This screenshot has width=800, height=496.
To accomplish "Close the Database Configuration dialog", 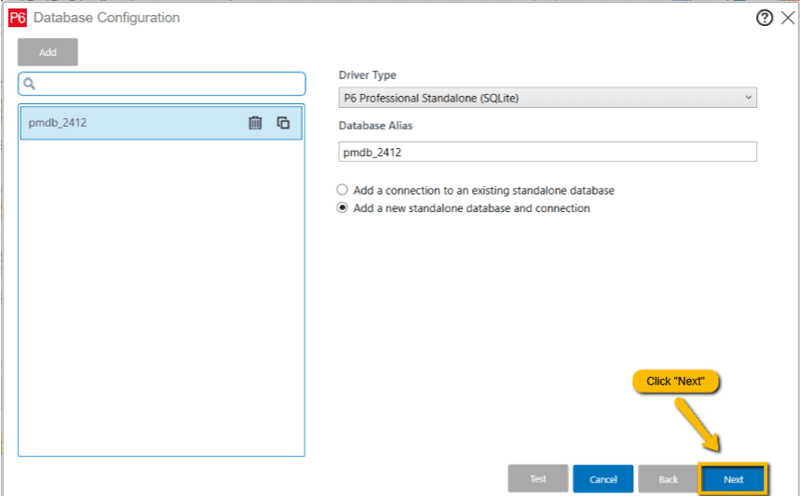I will tap(788, 18).
